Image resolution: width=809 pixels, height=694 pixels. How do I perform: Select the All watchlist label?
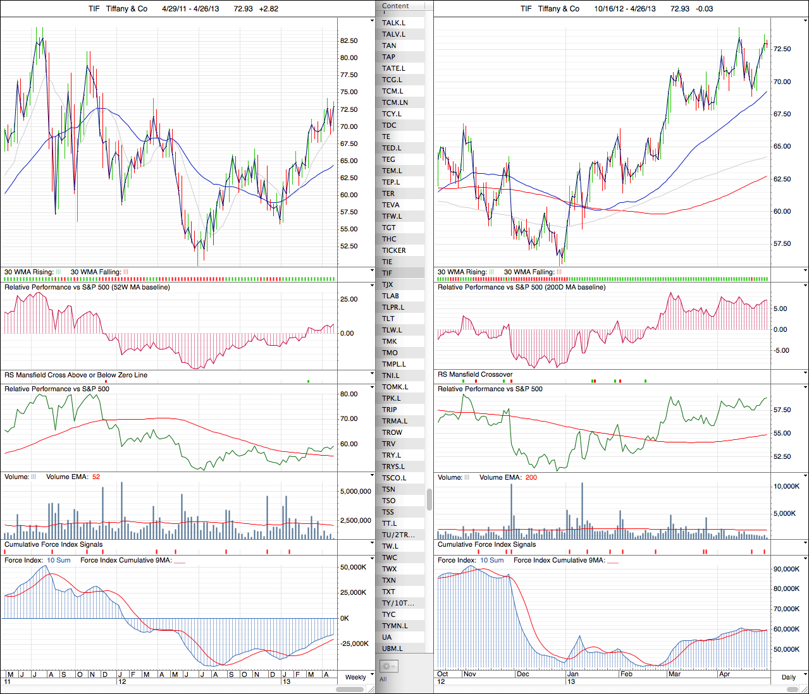pyautogui.click(x=383, y=679)
